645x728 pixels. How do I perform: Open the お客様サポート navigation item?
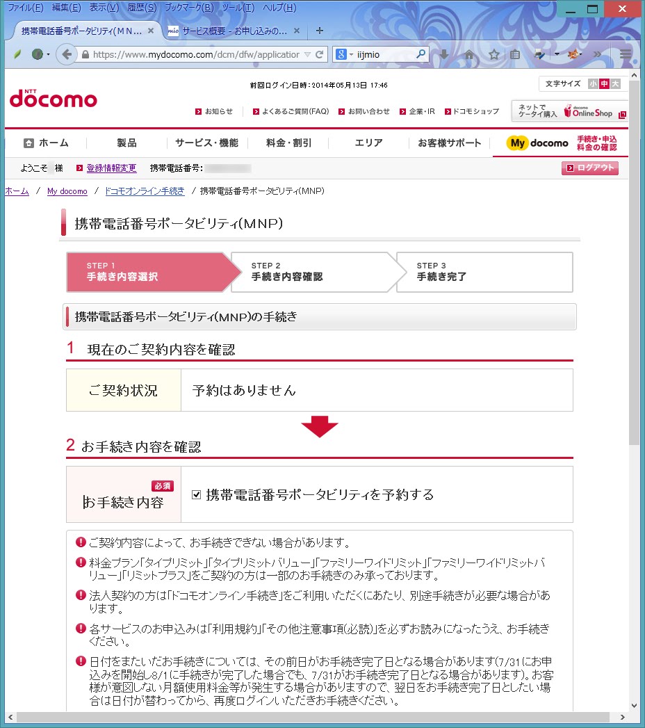(449, 143)
